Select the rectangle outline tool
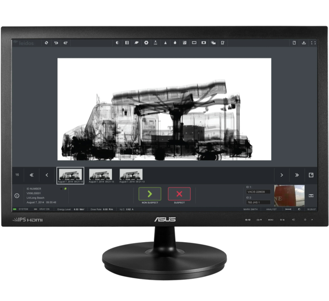This screenshot has width=329, height=301. (194, 43)
